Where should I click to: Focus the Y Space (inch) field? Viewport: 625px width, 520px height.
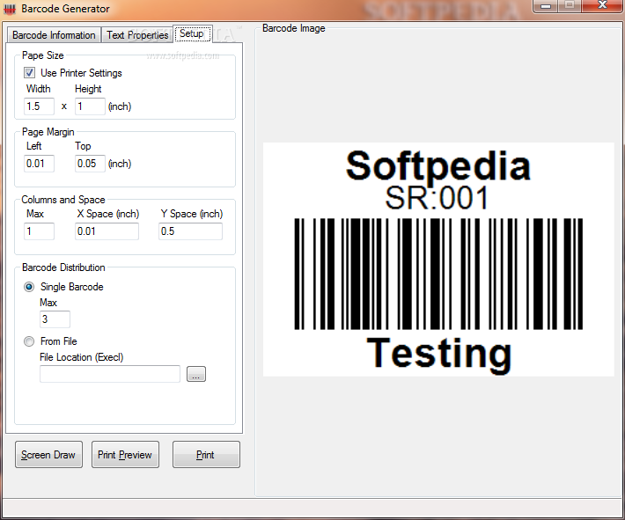point(190,231)
